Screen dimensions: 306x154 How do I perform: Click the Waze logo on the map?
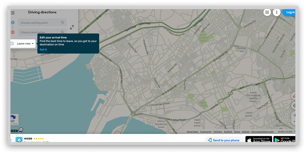tap(17, 130)
